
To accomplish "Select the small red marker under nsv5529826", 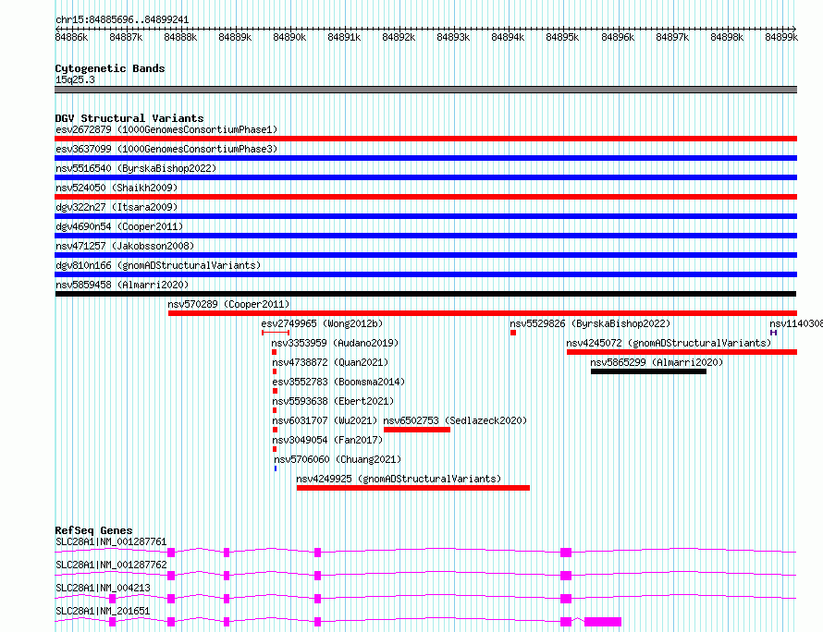I will pos(513,333).
